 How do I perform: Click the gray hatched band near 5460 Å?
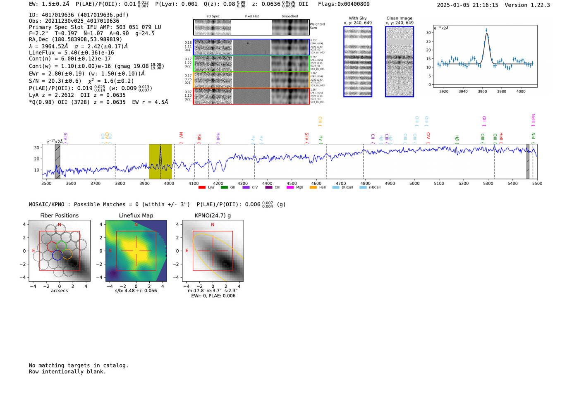click(x=528, y=162)
